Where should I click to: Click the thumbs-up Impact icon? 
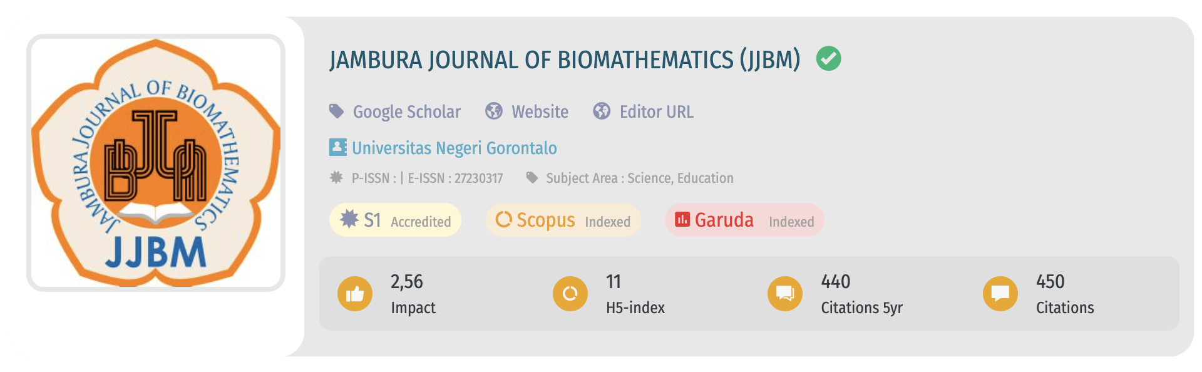tap(355, 294)
